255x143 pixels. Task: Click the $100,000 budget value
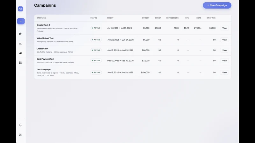tap(145, 72)
